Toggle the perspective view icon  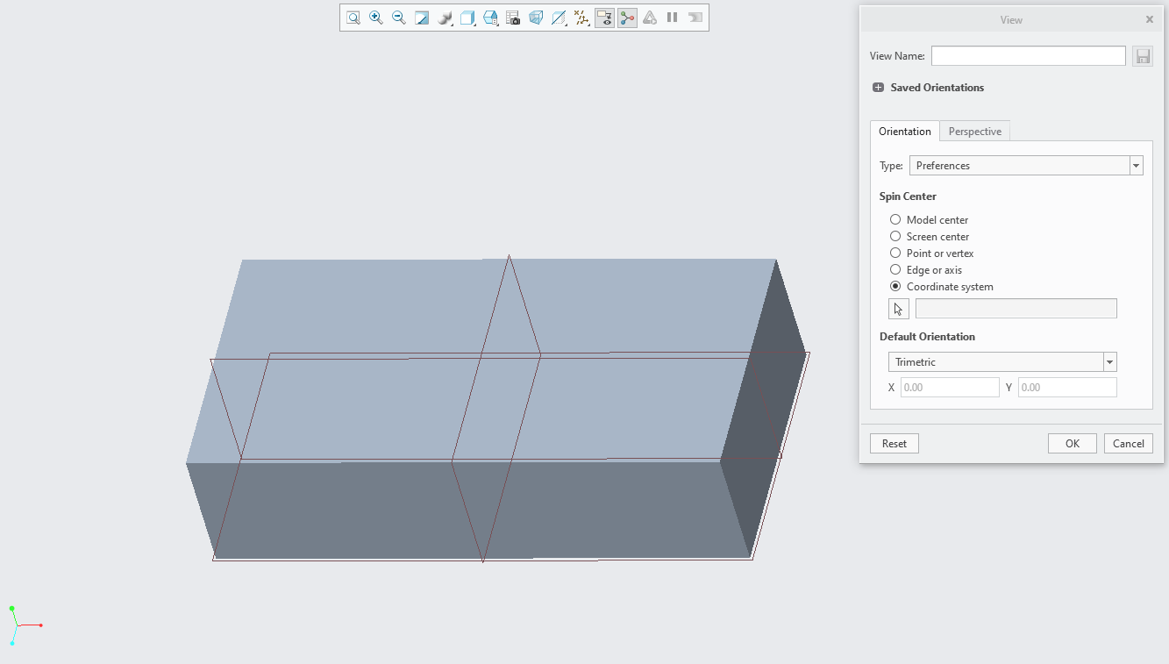point(536,18)
